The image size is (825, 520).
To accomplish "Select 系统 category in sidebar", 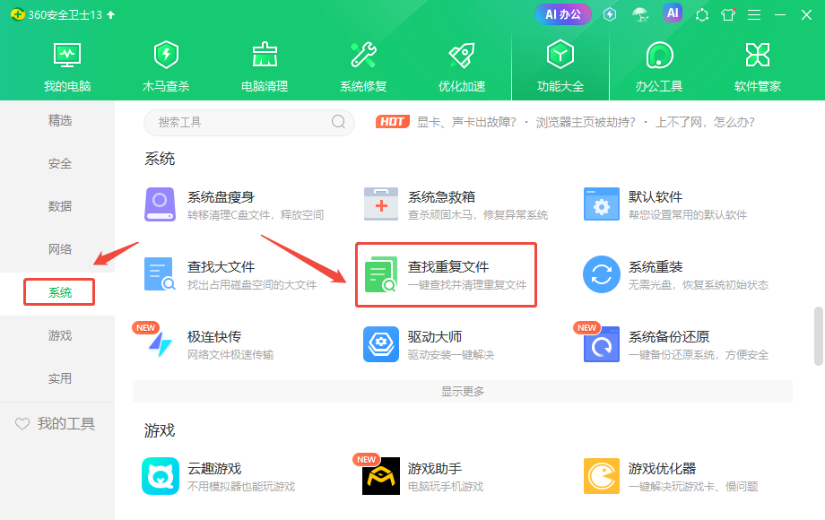I will point(60,292).
